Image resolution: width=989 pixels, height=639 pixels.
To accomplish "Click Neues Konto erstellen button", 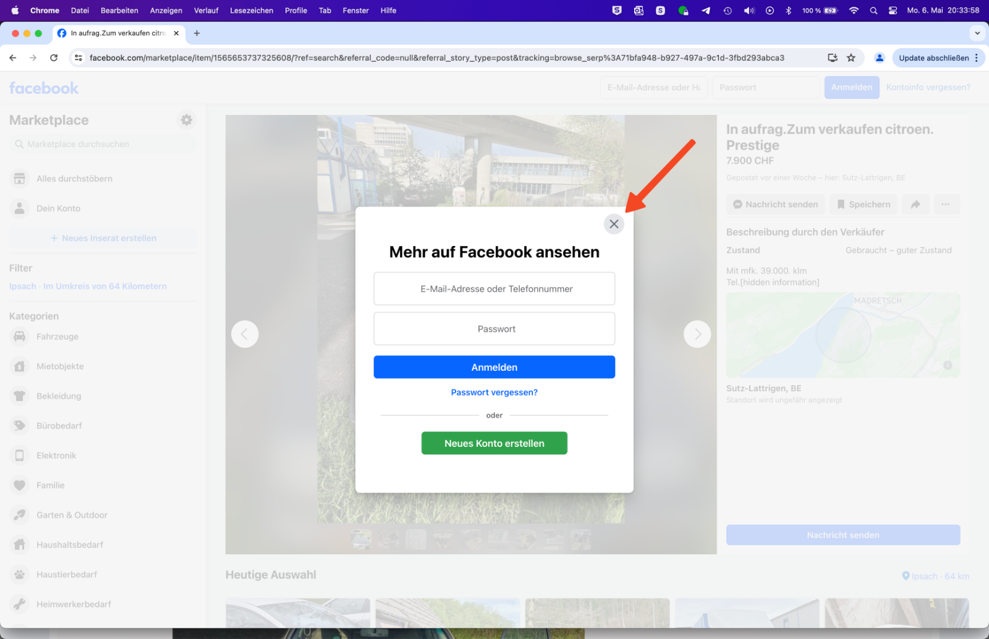I will 494,443.
